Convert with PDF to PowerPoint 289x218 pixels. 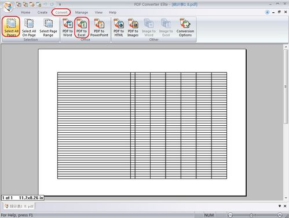coord(99,27)
